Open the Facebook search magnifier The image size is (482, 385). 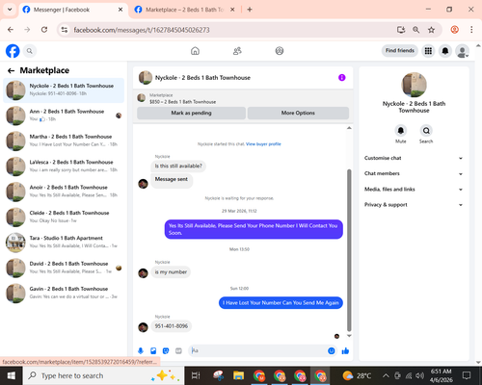click(x=30, y=51)
